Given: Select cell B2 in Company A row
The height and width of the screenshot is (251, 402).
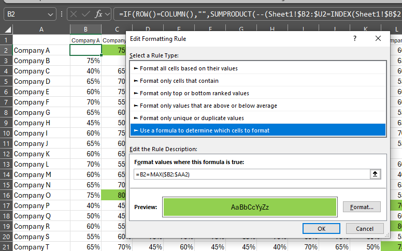Looking at the screenshot, I should tap(85, 50).
